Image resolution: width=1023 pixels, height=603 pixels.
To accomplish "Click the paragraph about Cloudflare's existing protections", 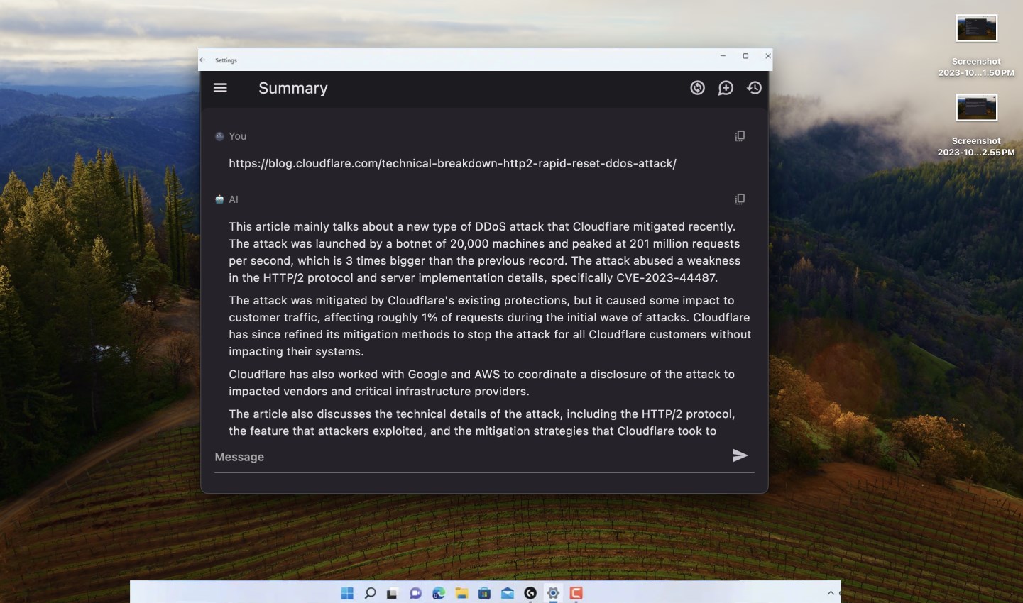I will [x=490, y=326].
